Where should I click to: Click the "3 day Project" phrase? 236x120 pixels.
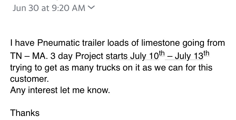pos(77,56)
